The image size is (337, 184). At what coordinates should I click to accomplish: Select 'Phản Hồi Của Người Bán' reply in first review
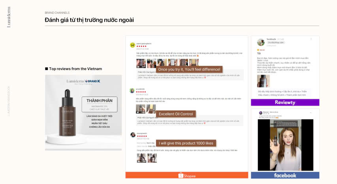tap(146, 72)
